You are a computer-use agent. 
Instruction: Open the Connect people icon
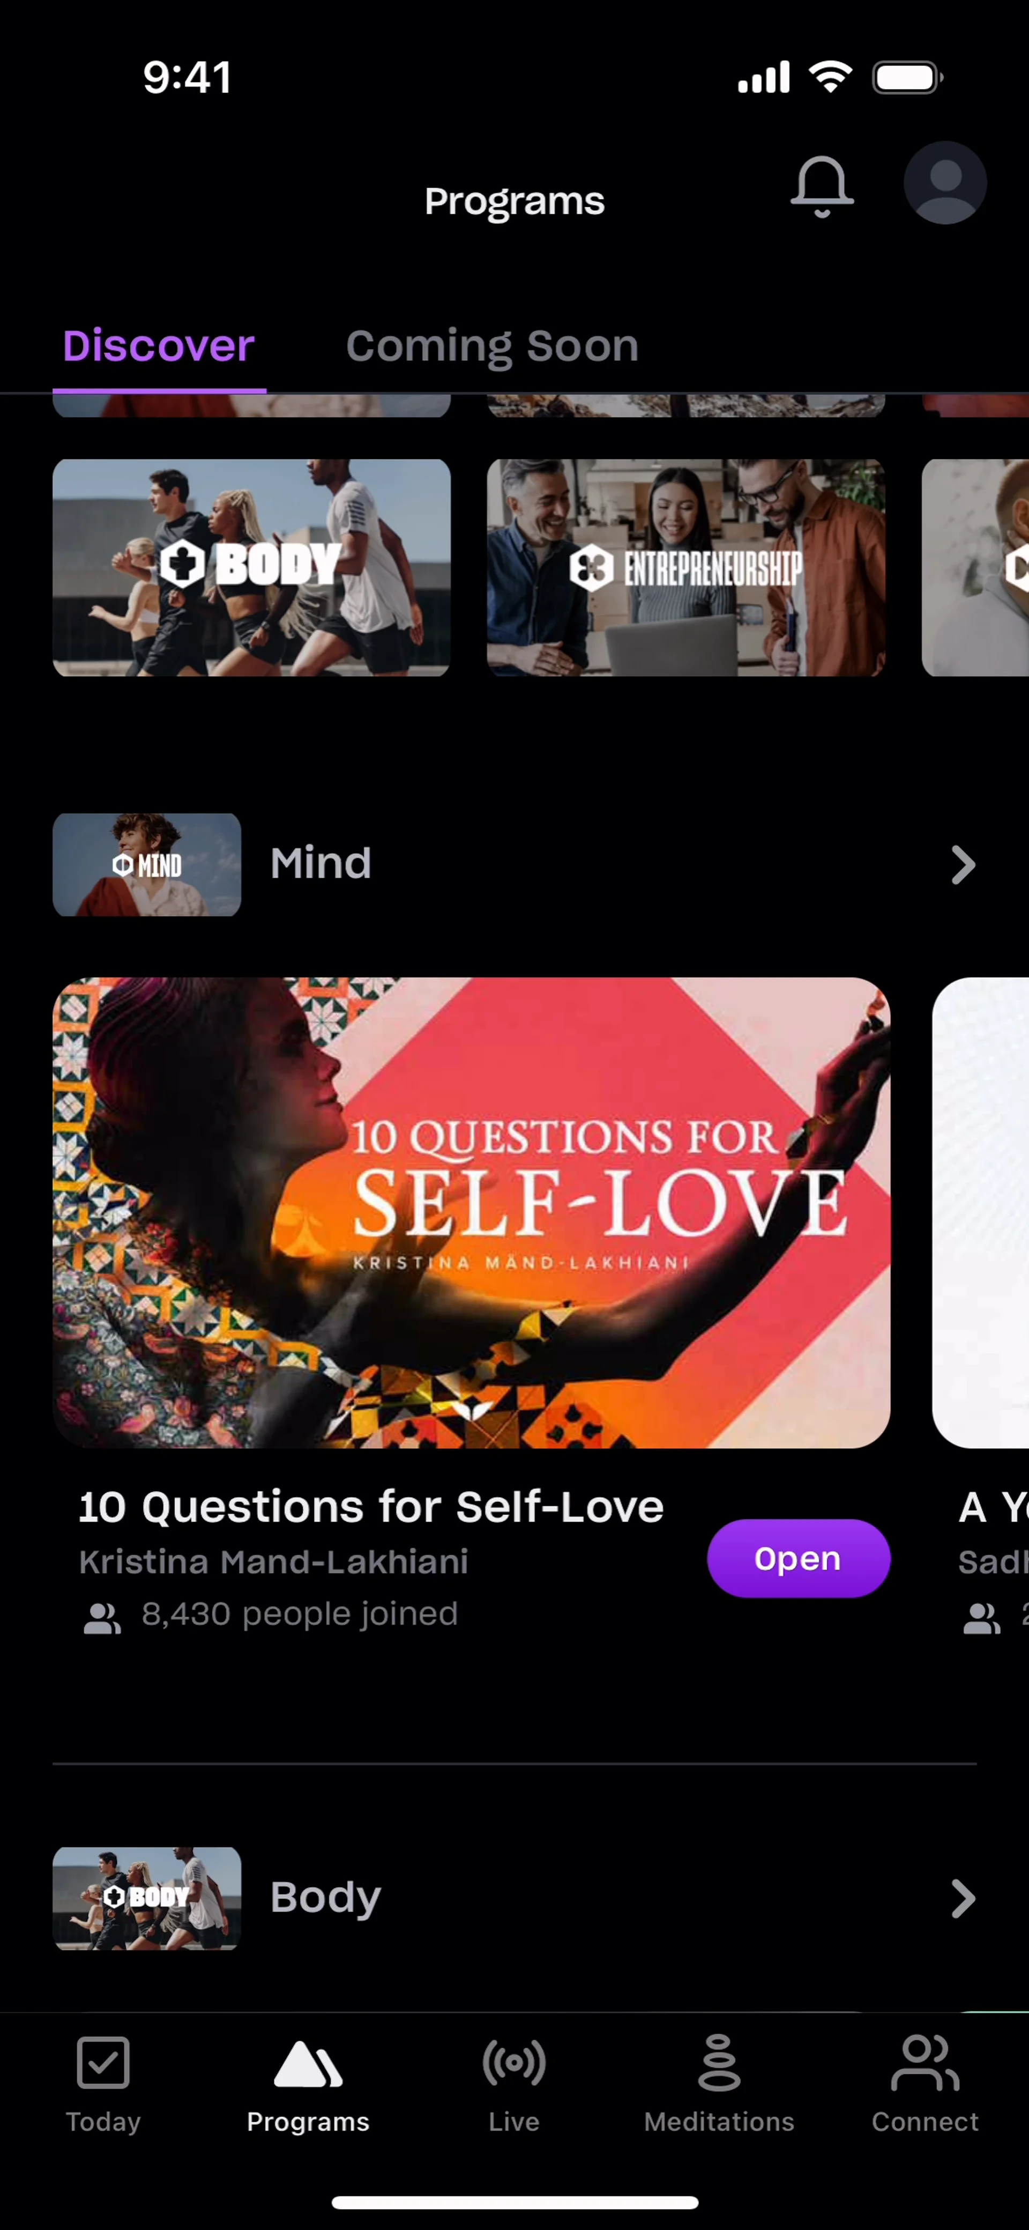coord(924,2063)
